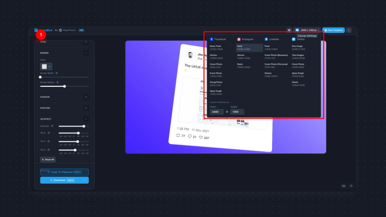Select Twitter Open Graph preset
386x217 pixels.
298,75
